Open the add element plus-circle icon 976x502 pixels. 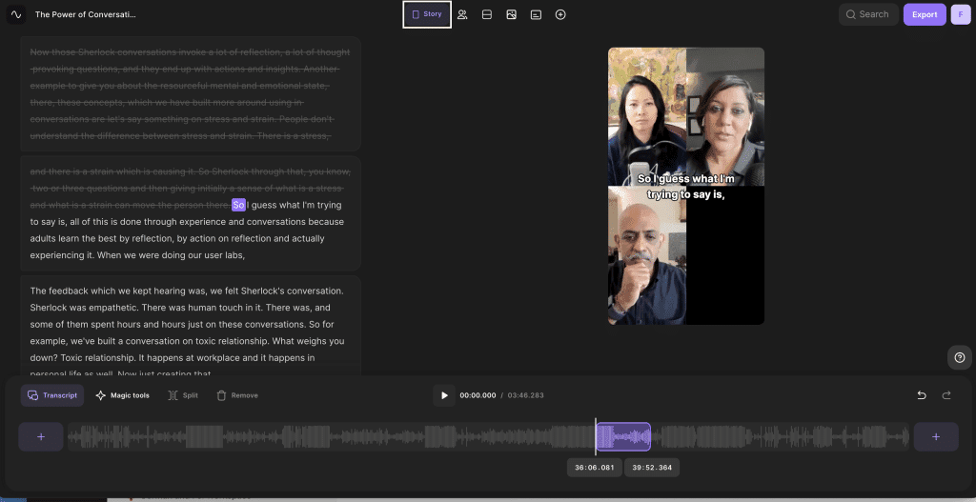560,14
